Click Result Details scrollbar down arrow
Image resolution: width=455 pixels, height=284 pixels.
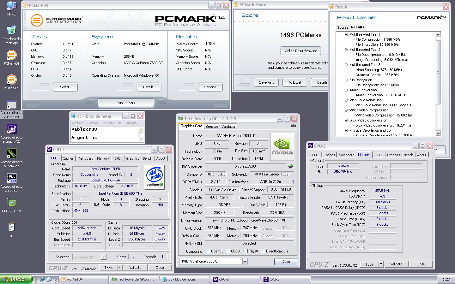[x=438, y=133]
